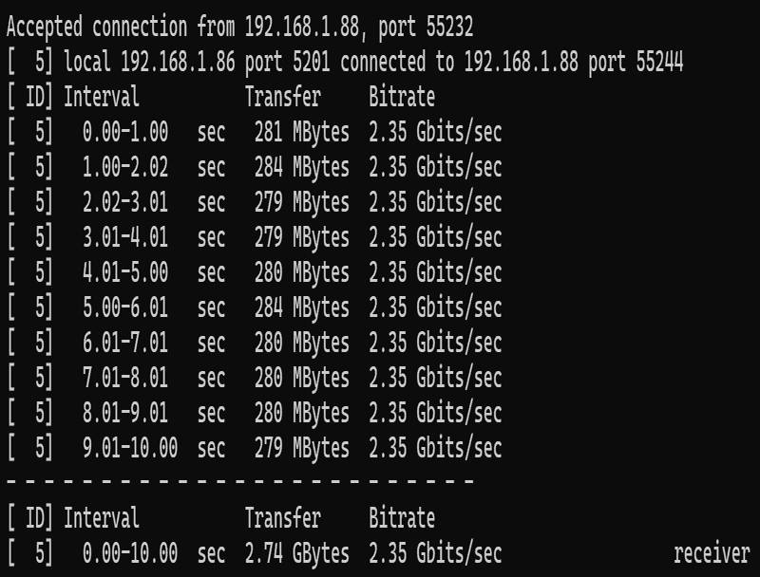Click the 5.00-6.01 interval value
Screen dimensions: 760x577
[125, 307]
